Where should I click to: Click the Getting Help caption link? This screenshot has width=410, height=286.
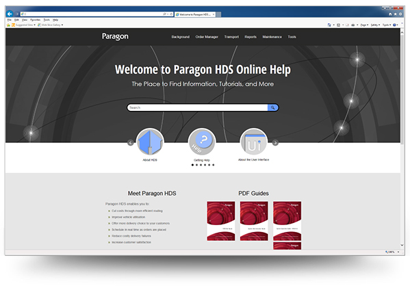click(202, 160)
